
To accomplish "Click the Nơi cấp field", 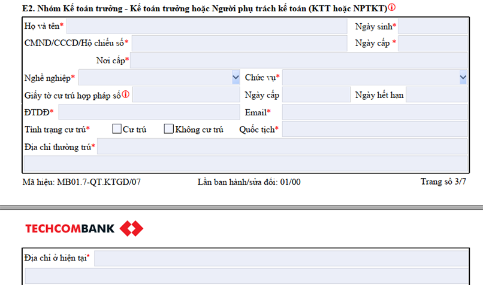I will [x=299, y=60].
